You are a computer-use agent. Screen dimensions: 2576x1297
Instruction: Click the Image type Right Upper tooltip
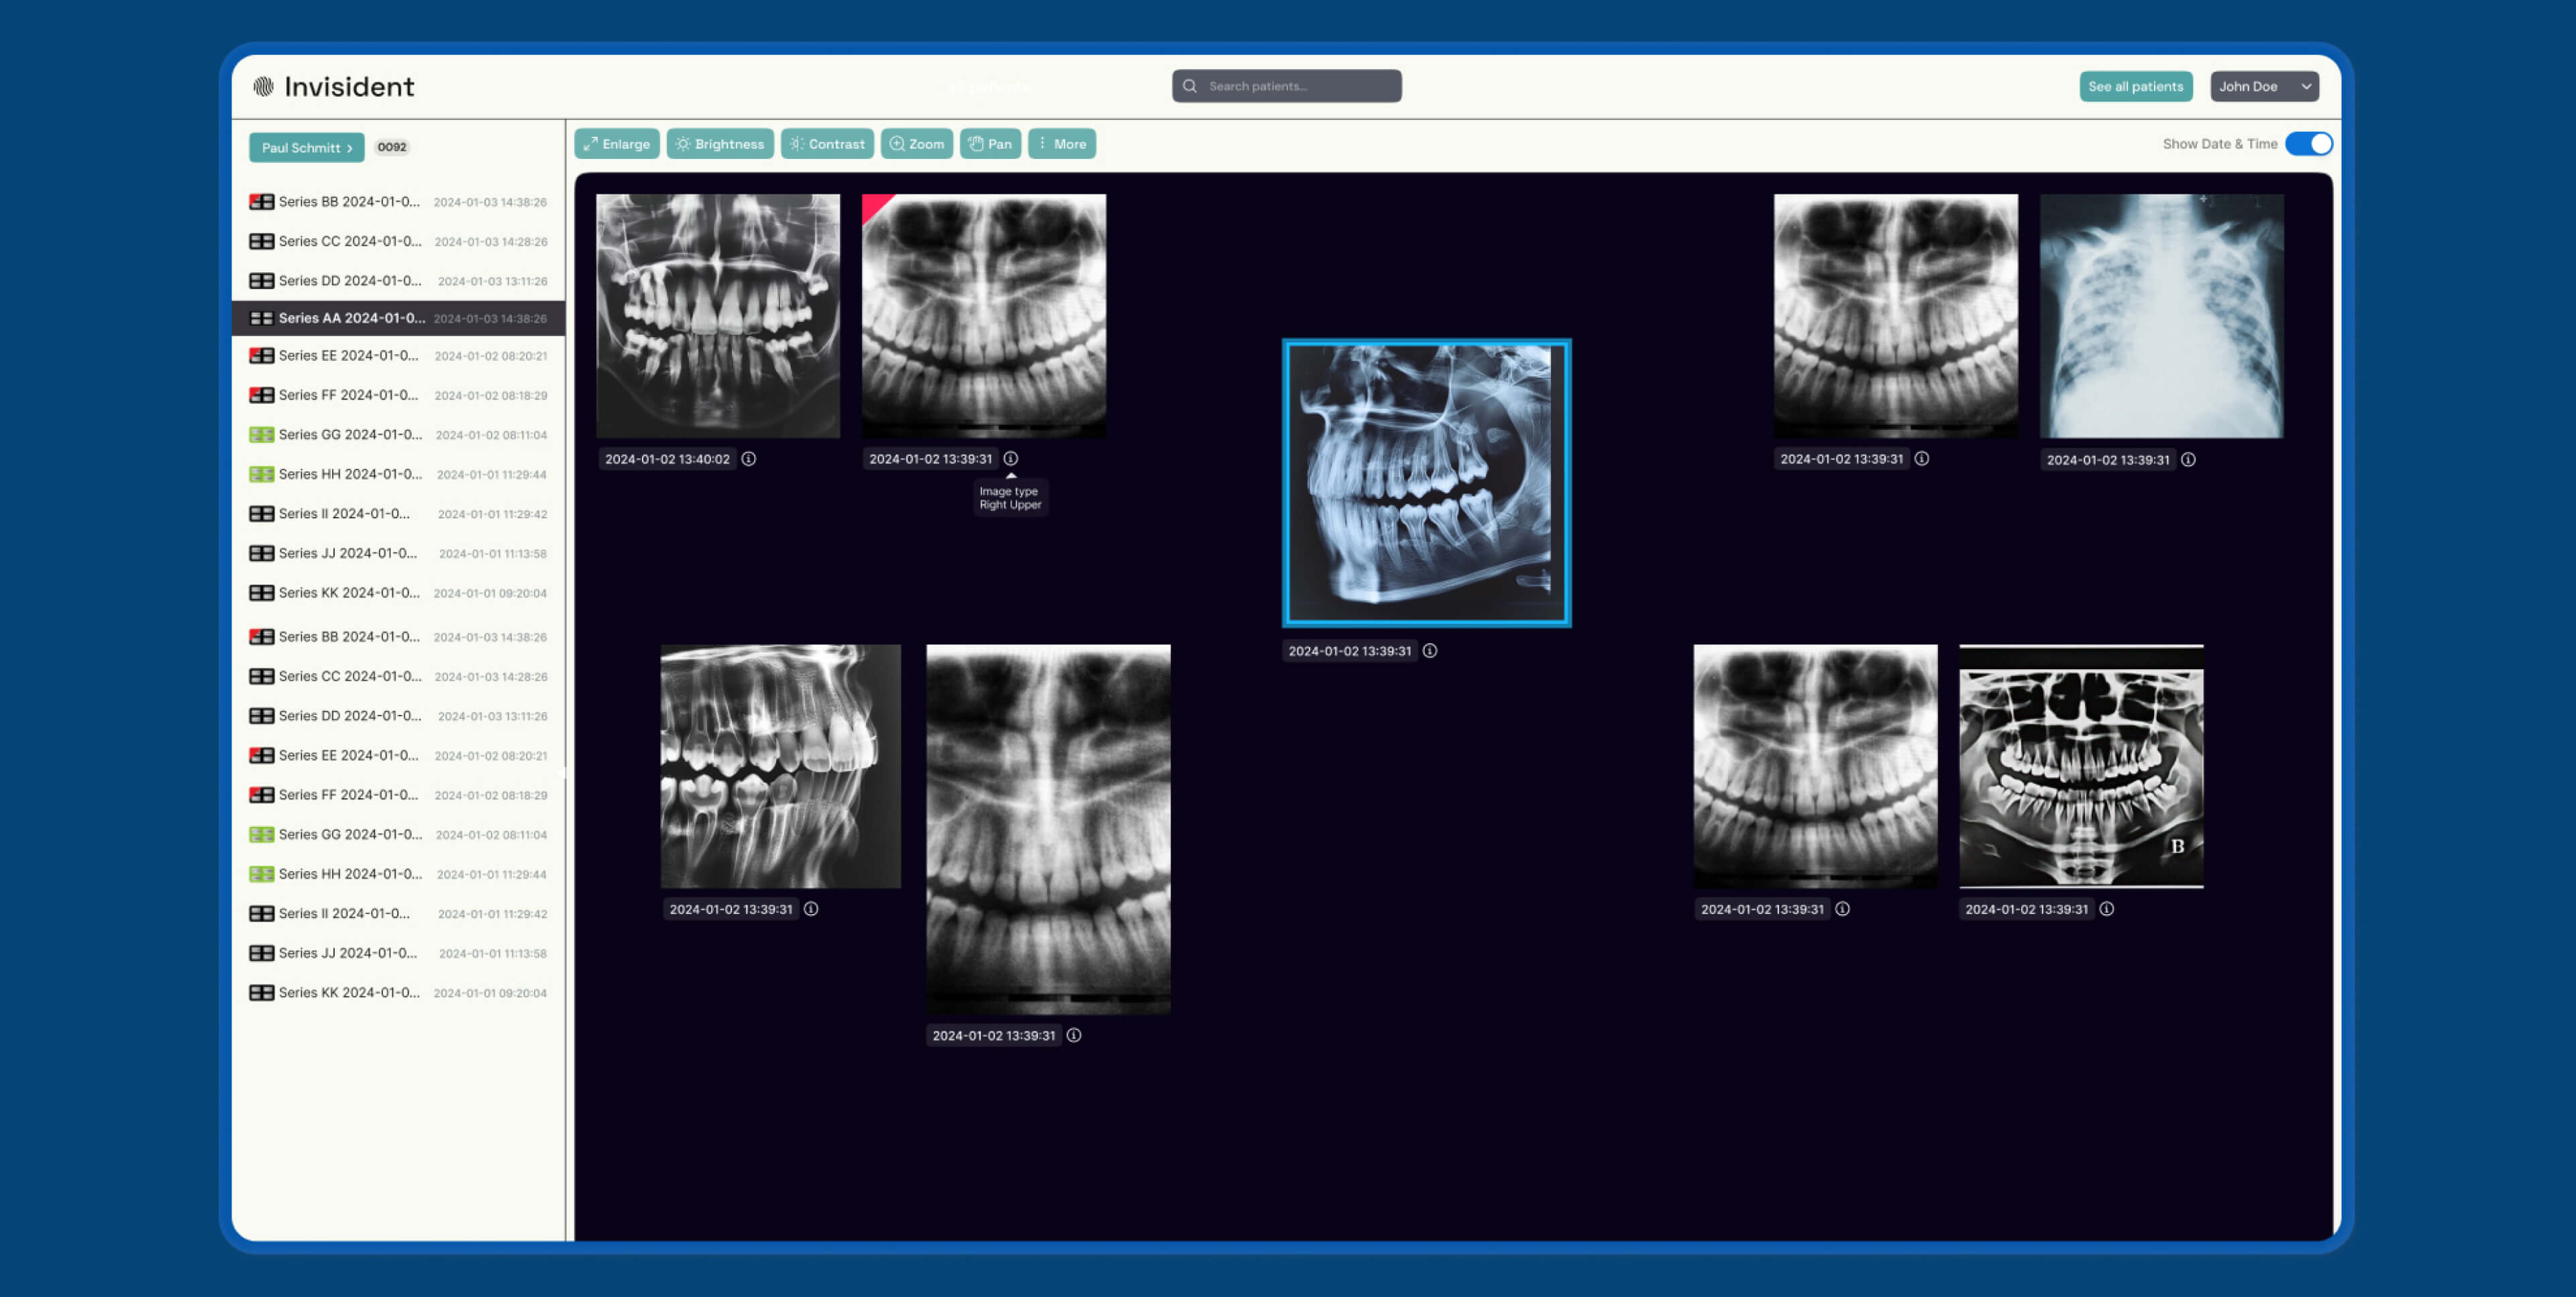(1010, 498)
